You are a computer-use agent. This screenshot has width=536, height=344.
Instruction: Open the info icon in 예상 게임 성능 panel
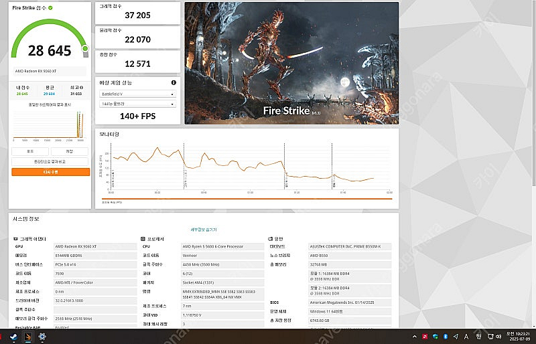pyautogui.click(x=174, y=82)
